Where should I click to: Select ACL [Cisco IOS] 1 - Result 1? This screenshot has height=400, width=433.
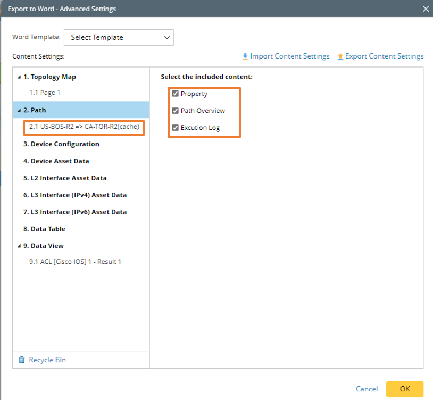[75, 262]
